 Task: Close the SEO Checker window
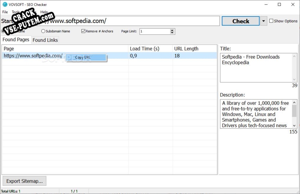pyautogui.click(x=293, y=4)
